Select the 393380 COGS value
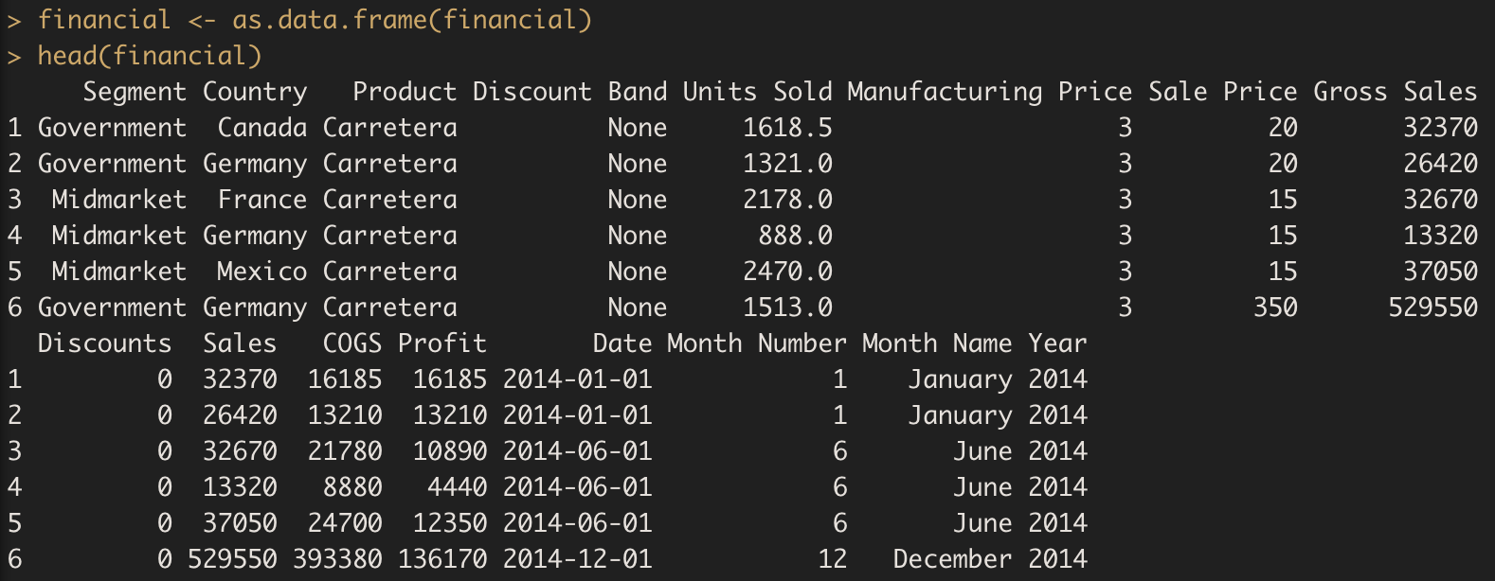Image resolution: width=1495 pixels, height=581 pixels. (337, 559)
